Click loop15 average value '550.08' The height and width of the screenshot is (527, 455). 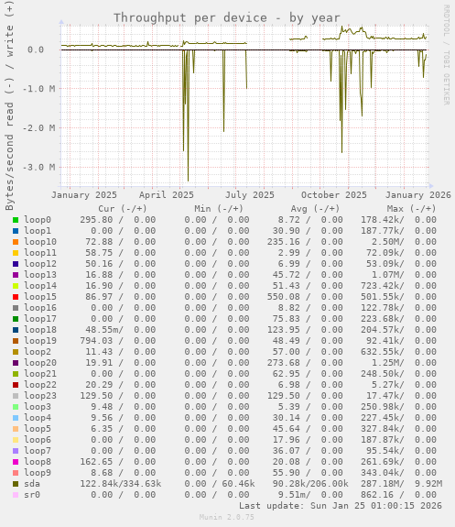pos(284,297)
